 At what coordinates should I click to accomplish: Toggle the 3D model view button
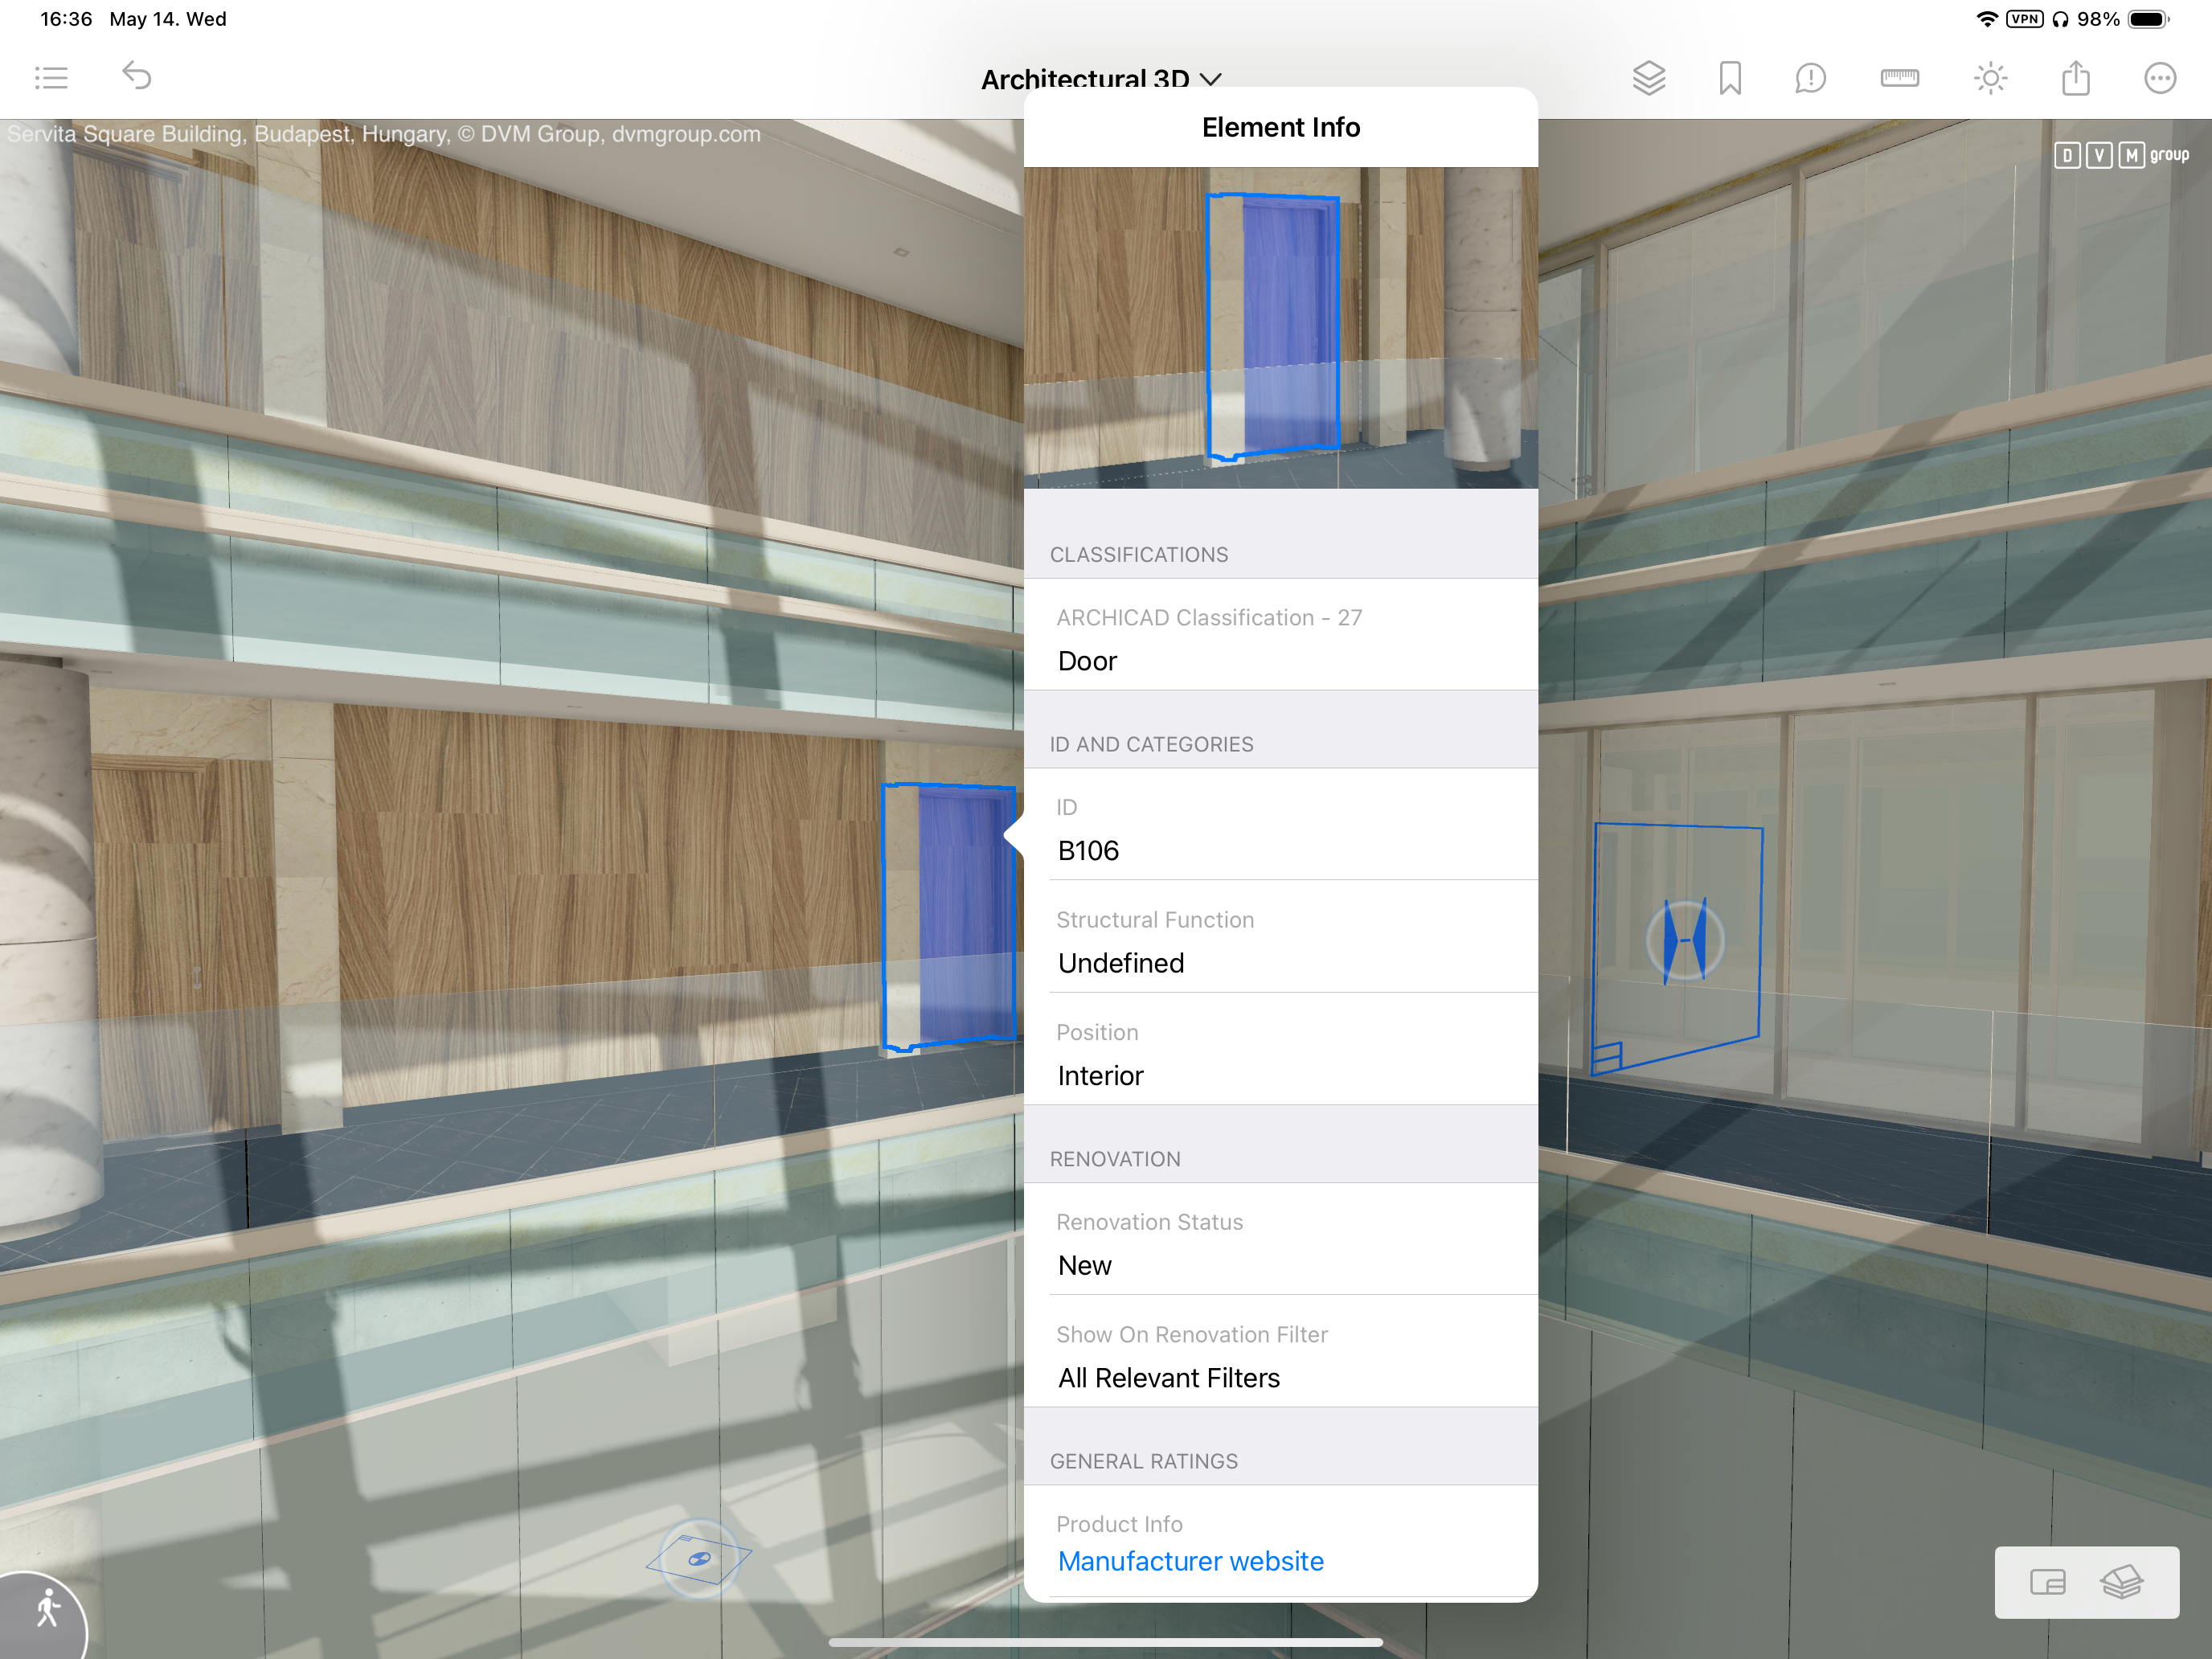point(2121,1582)
